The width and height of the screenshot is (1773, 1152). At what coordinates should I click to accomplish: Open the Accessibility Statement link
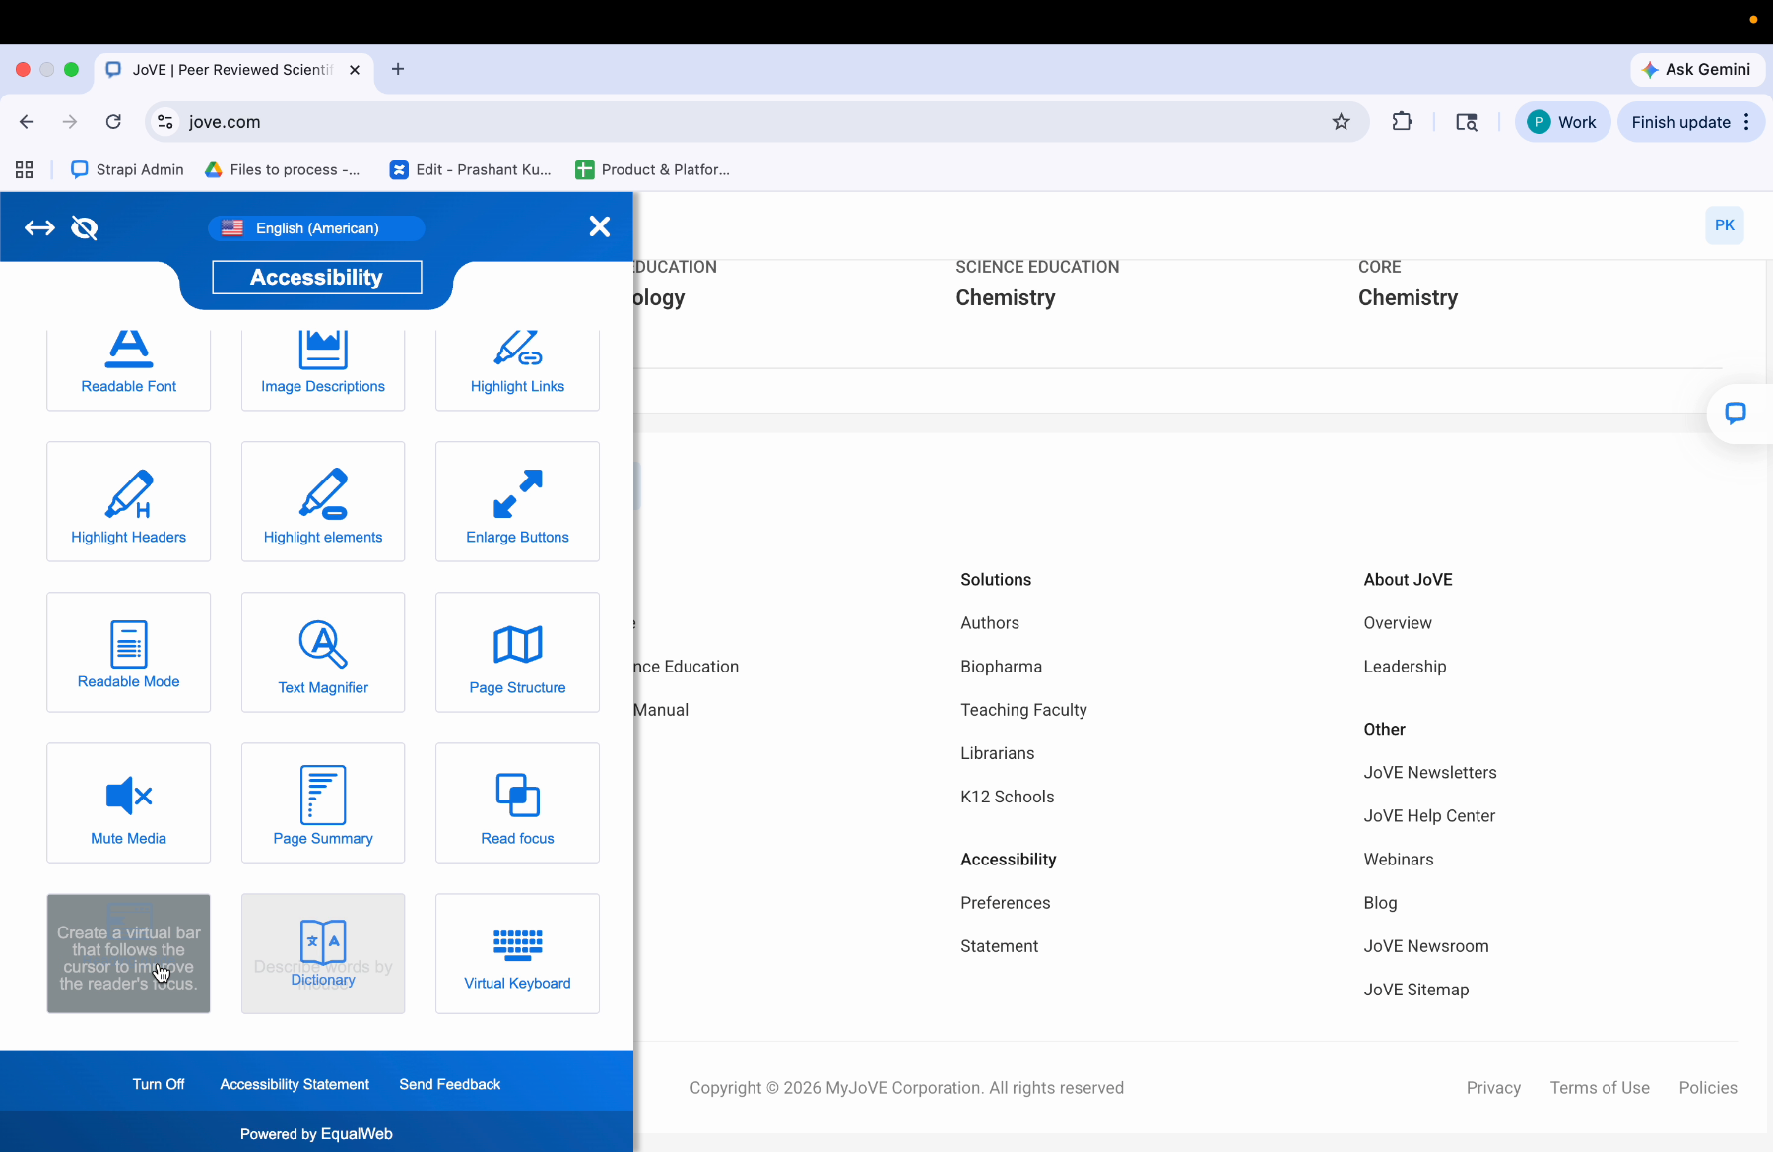coord(295,1084)
